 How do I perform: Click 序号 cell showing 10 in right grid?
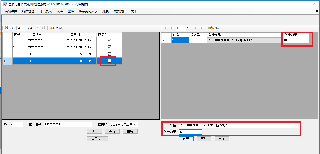tap(180, 40)
